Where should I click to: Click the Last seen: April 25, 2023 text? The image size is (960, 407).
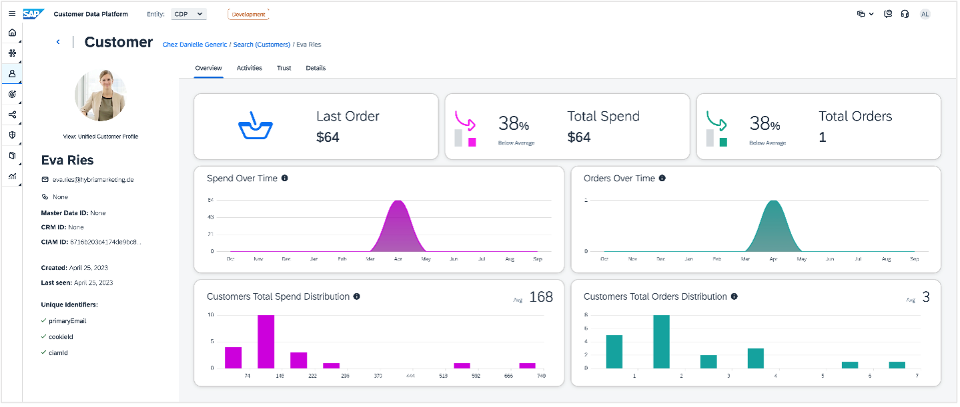click(77, 282)
